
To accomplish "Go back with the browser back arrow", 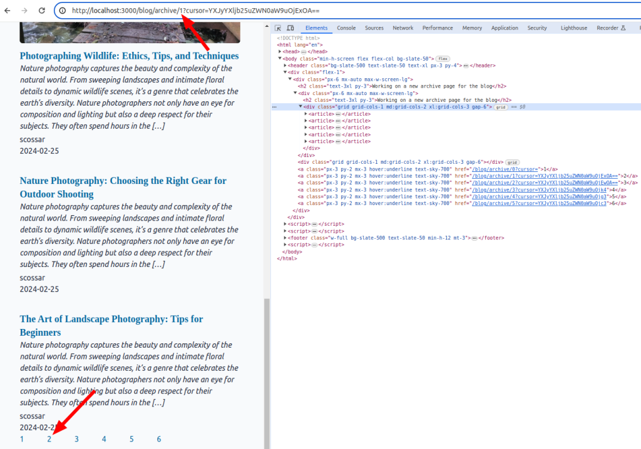I will point(8,11).
